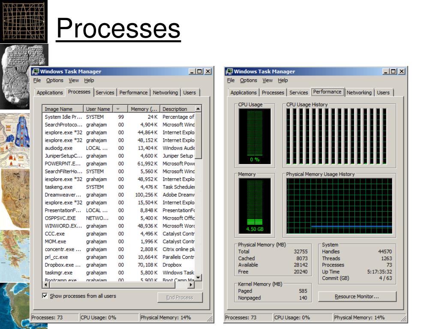Open File menu in left Task Manager
Viewport: 439px width, 329px height.
click(x=37, y=80)
